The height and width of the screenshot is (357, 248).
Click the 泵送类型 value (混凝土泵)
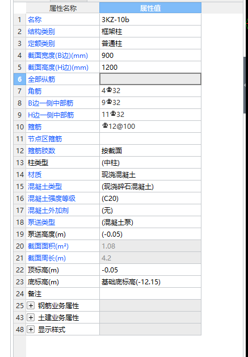click(117, 222)
